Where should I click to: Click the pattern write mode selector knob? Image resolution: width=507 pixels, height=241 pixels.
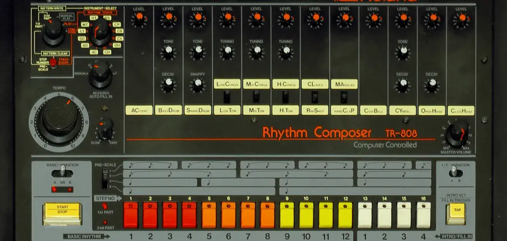point(53,32)
